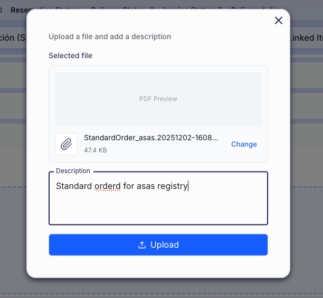Click the "Description" field label
323x298 pixels.
(73, 171)
